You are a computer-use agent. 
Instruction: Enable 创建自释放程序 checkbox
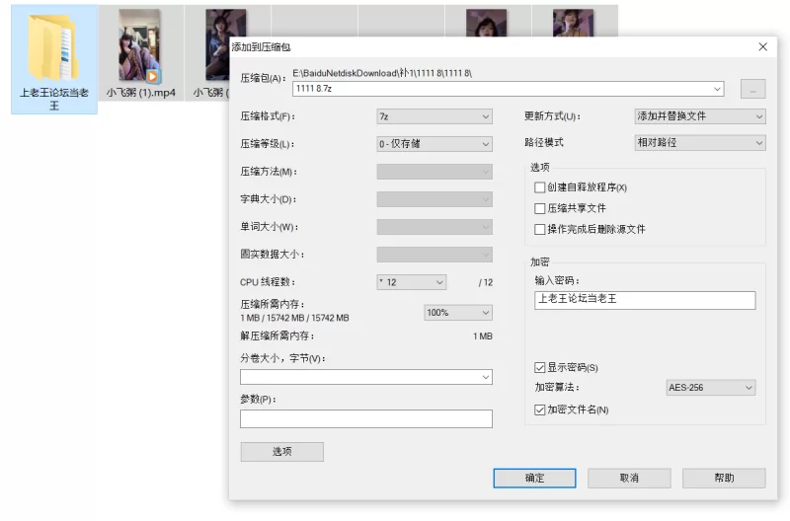click(x=539, y=187)
